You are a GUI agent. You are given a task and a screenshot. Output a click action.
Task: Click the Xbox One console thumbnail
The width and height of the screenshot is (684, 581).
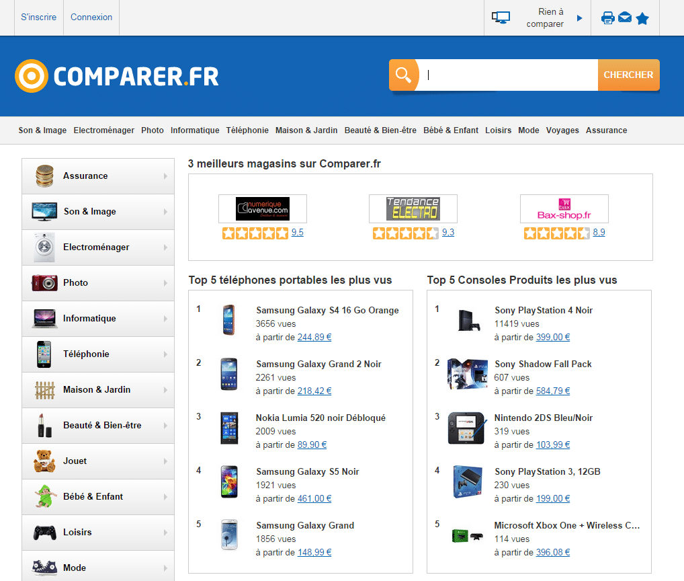[x=467, y=535]
